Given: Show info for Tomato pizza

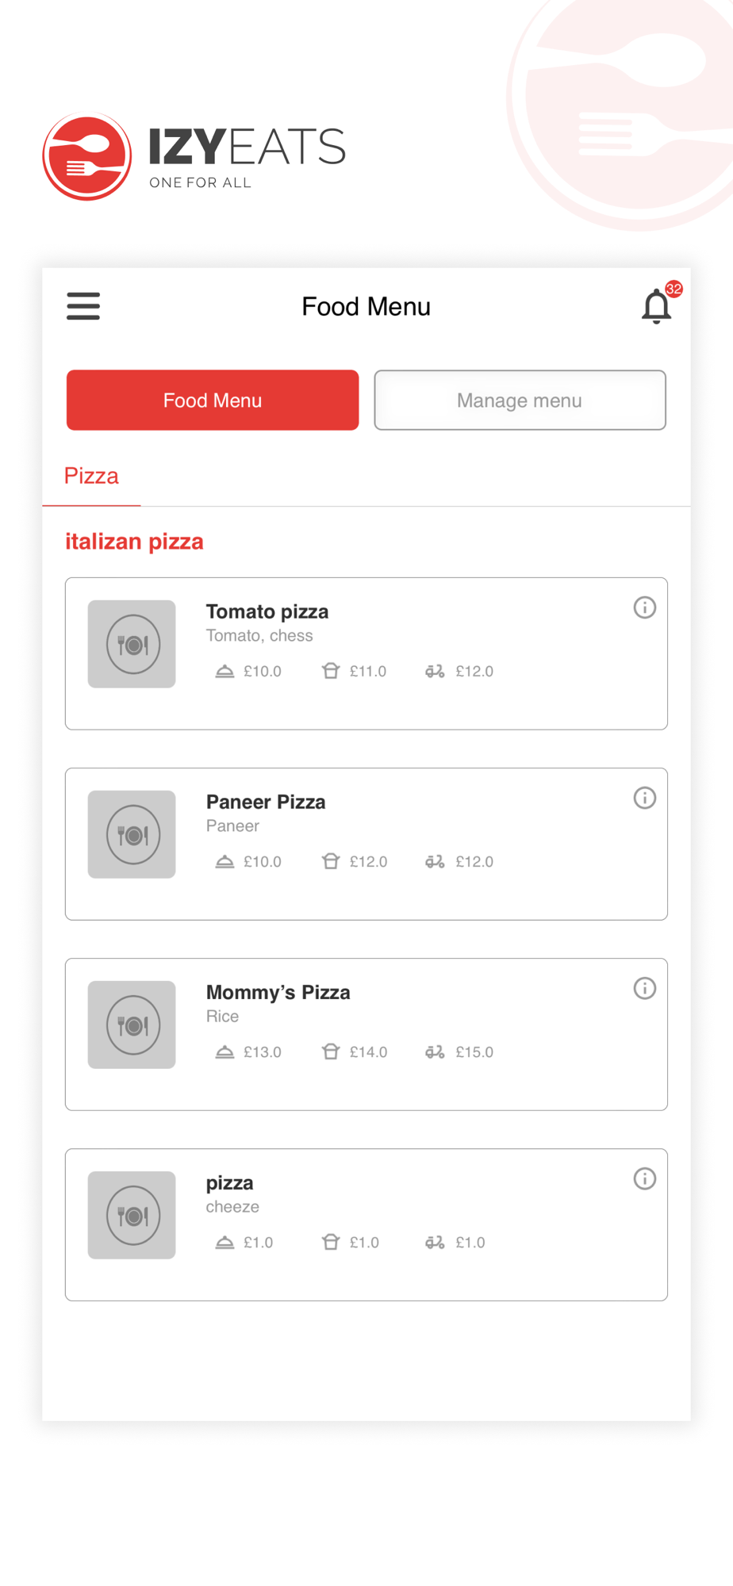Looking at the screenshot, I should pyautogui.click(x=644, y=607).
